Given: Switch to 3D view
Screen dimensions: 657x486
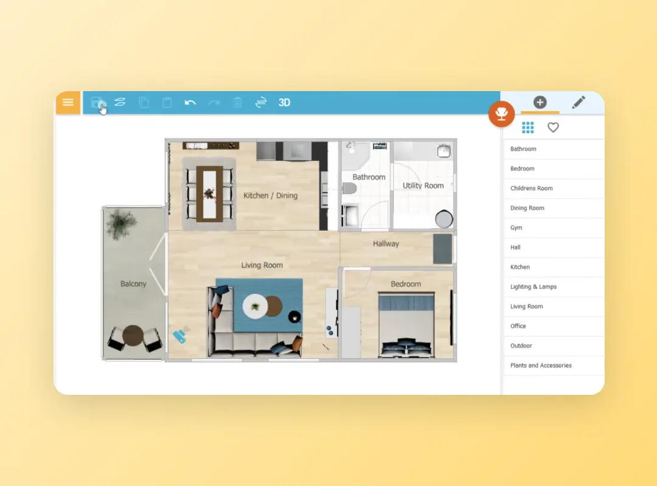Looking at the screenshot, I should [x=284, y=102].
